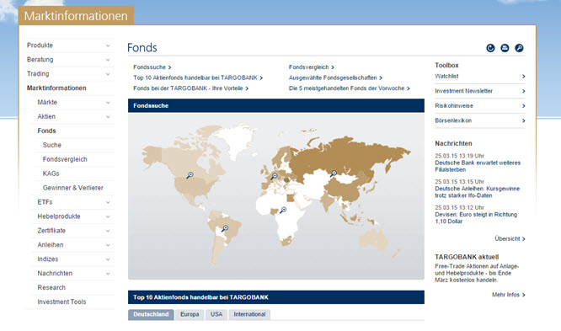Expand the Trading menu chevron

click(108, 74)
